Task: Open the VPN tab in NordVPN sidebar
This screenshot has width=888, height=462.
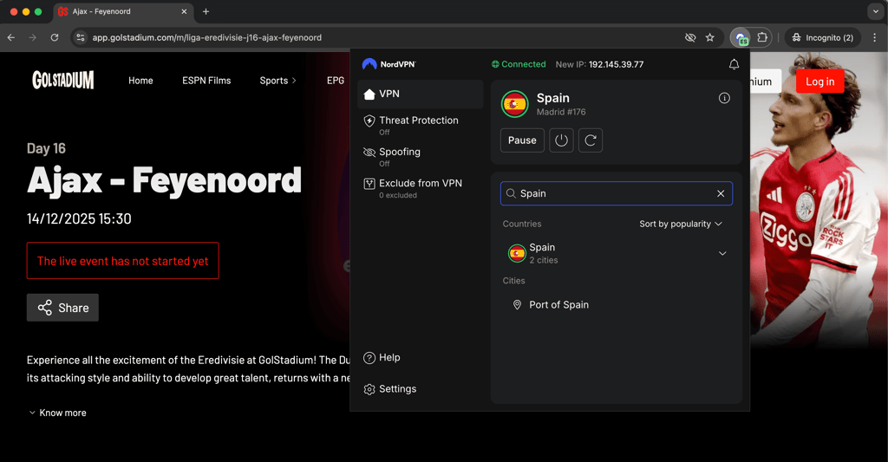Action: click(x=421, y=94)
